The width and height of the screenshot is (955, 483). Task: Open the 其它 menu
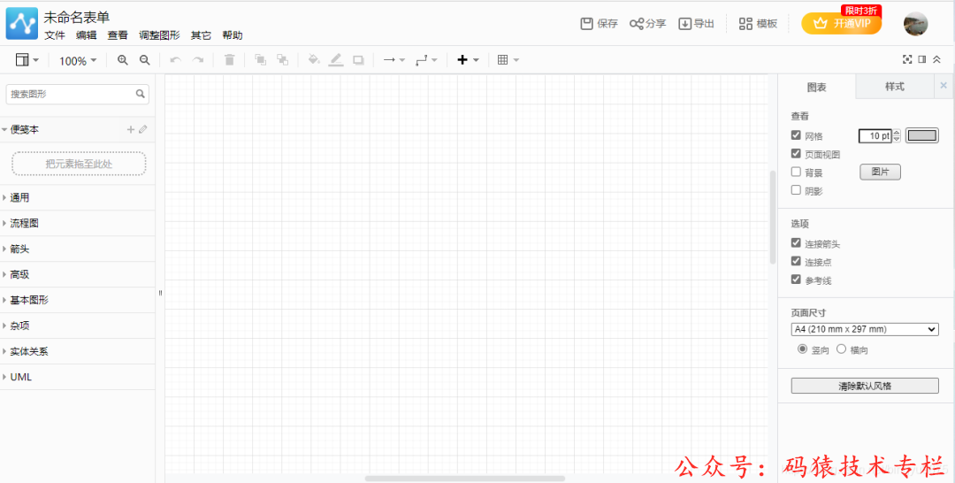point(201,35)
